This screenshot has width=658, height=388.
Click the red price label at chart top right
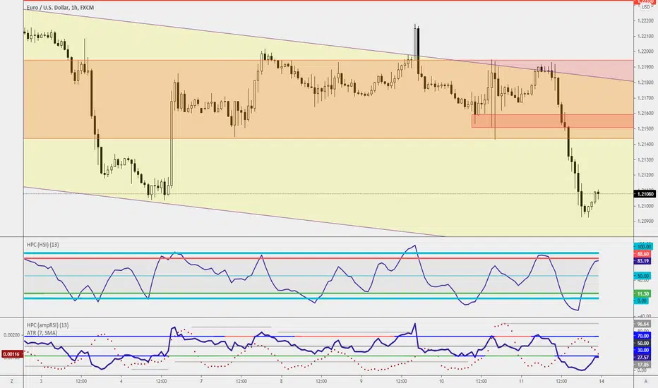[643, 2]
